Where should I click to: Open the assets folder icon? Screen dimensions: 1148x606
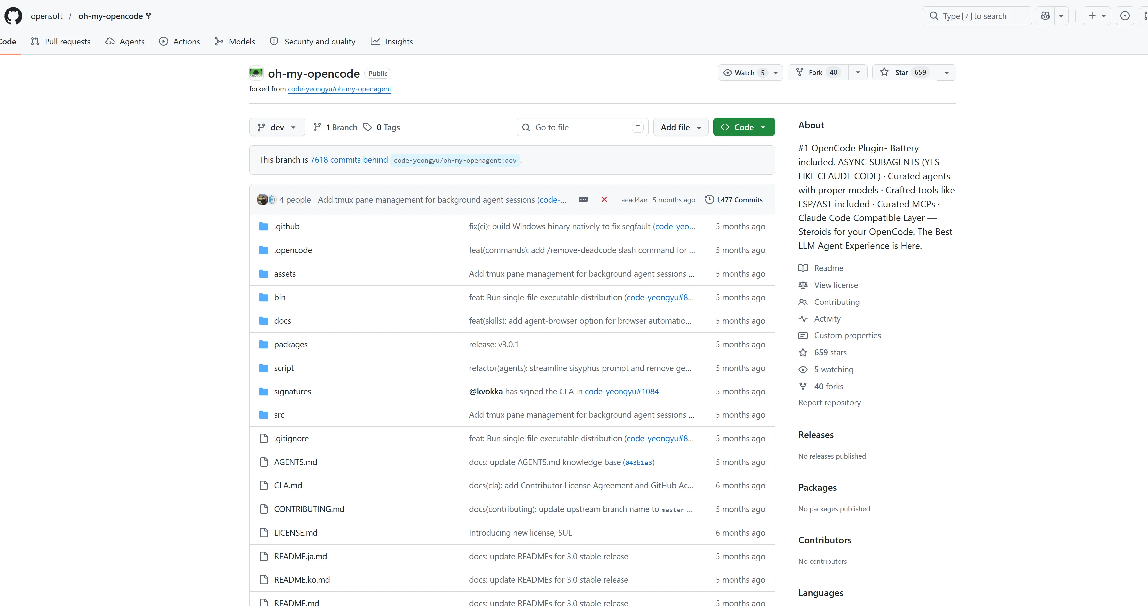tap(264, 274)
